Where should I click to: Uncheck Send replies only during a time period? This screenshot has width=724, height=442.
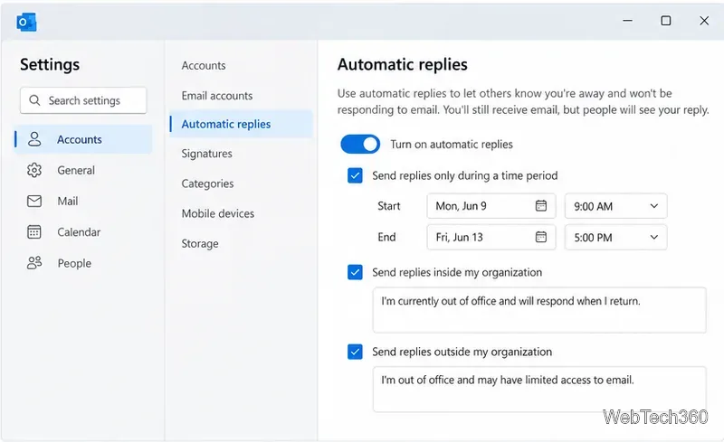355,175
